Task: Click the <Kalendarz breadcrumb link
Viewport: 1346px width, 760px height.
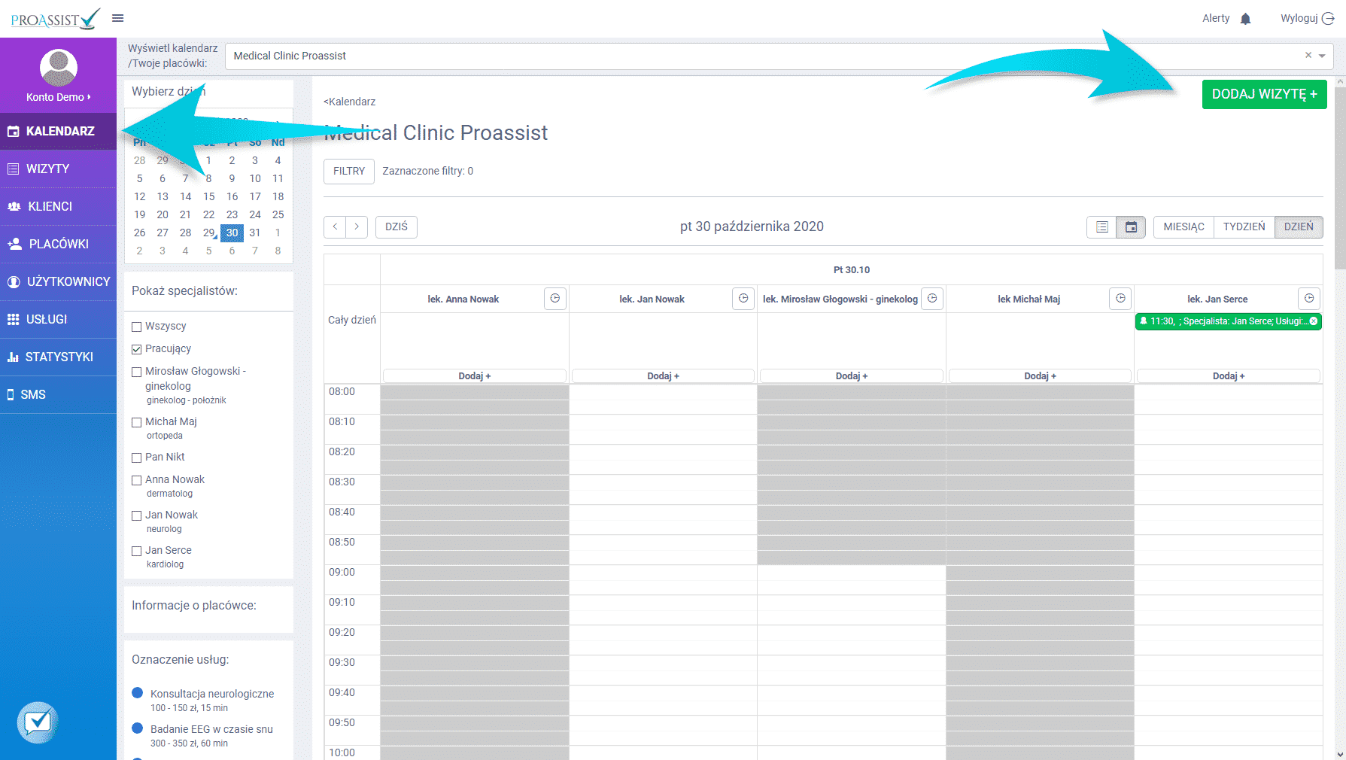Action: 349,102
